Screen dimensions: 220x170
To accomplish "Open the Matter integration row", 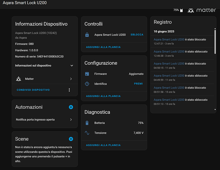I will tap(44, 79).
